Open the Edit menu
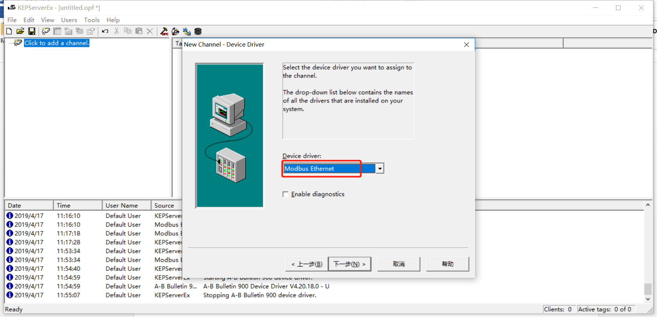This screenshot has height=317, width=657. click(29, 20)
